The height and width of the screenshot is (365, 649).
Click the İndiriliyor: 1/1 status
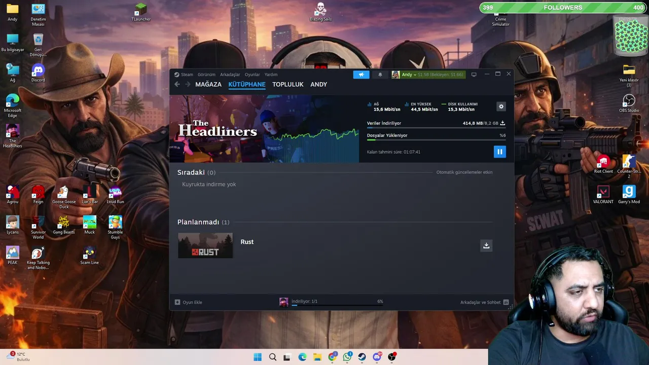click(304, 301)
